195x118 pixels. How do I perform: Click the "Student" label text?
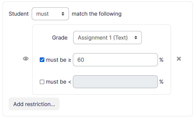(x=19, y=14)
